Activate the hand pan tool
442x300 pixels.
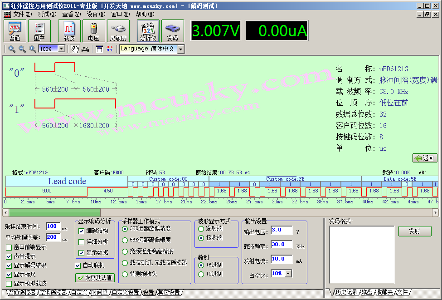coord(75,49)
